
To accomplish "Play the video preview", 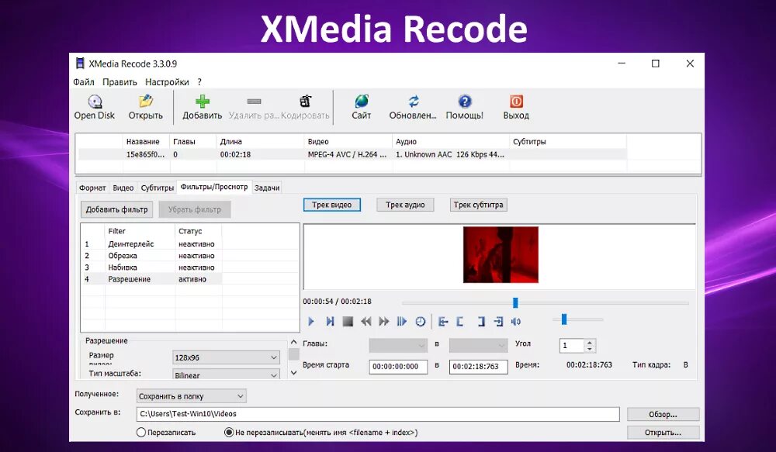I will (311, 322).
